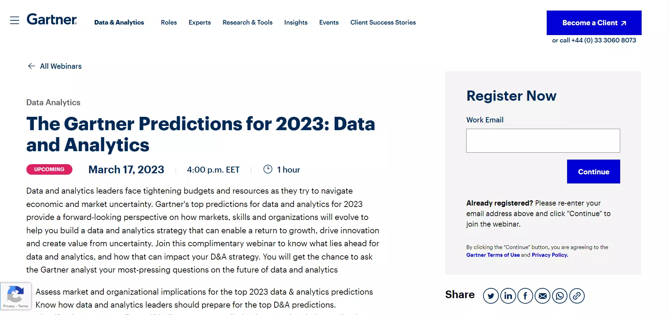This screenshot has height=315, width=668.
Task: Open Client Success Stories page
Action: [383, 22]
